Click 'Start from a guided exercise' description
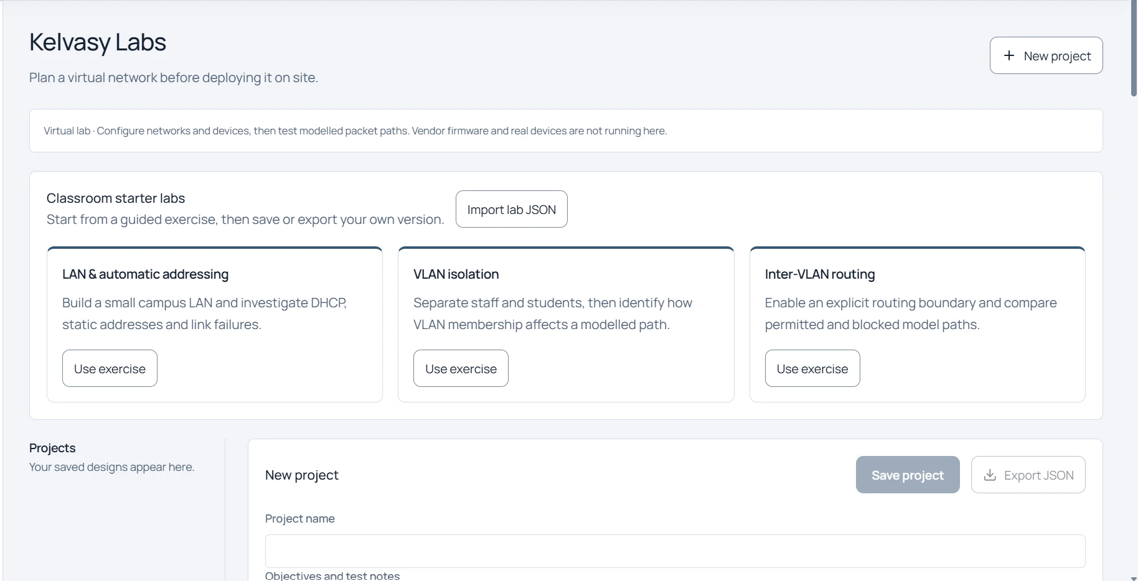 click(x=245, y=220)
